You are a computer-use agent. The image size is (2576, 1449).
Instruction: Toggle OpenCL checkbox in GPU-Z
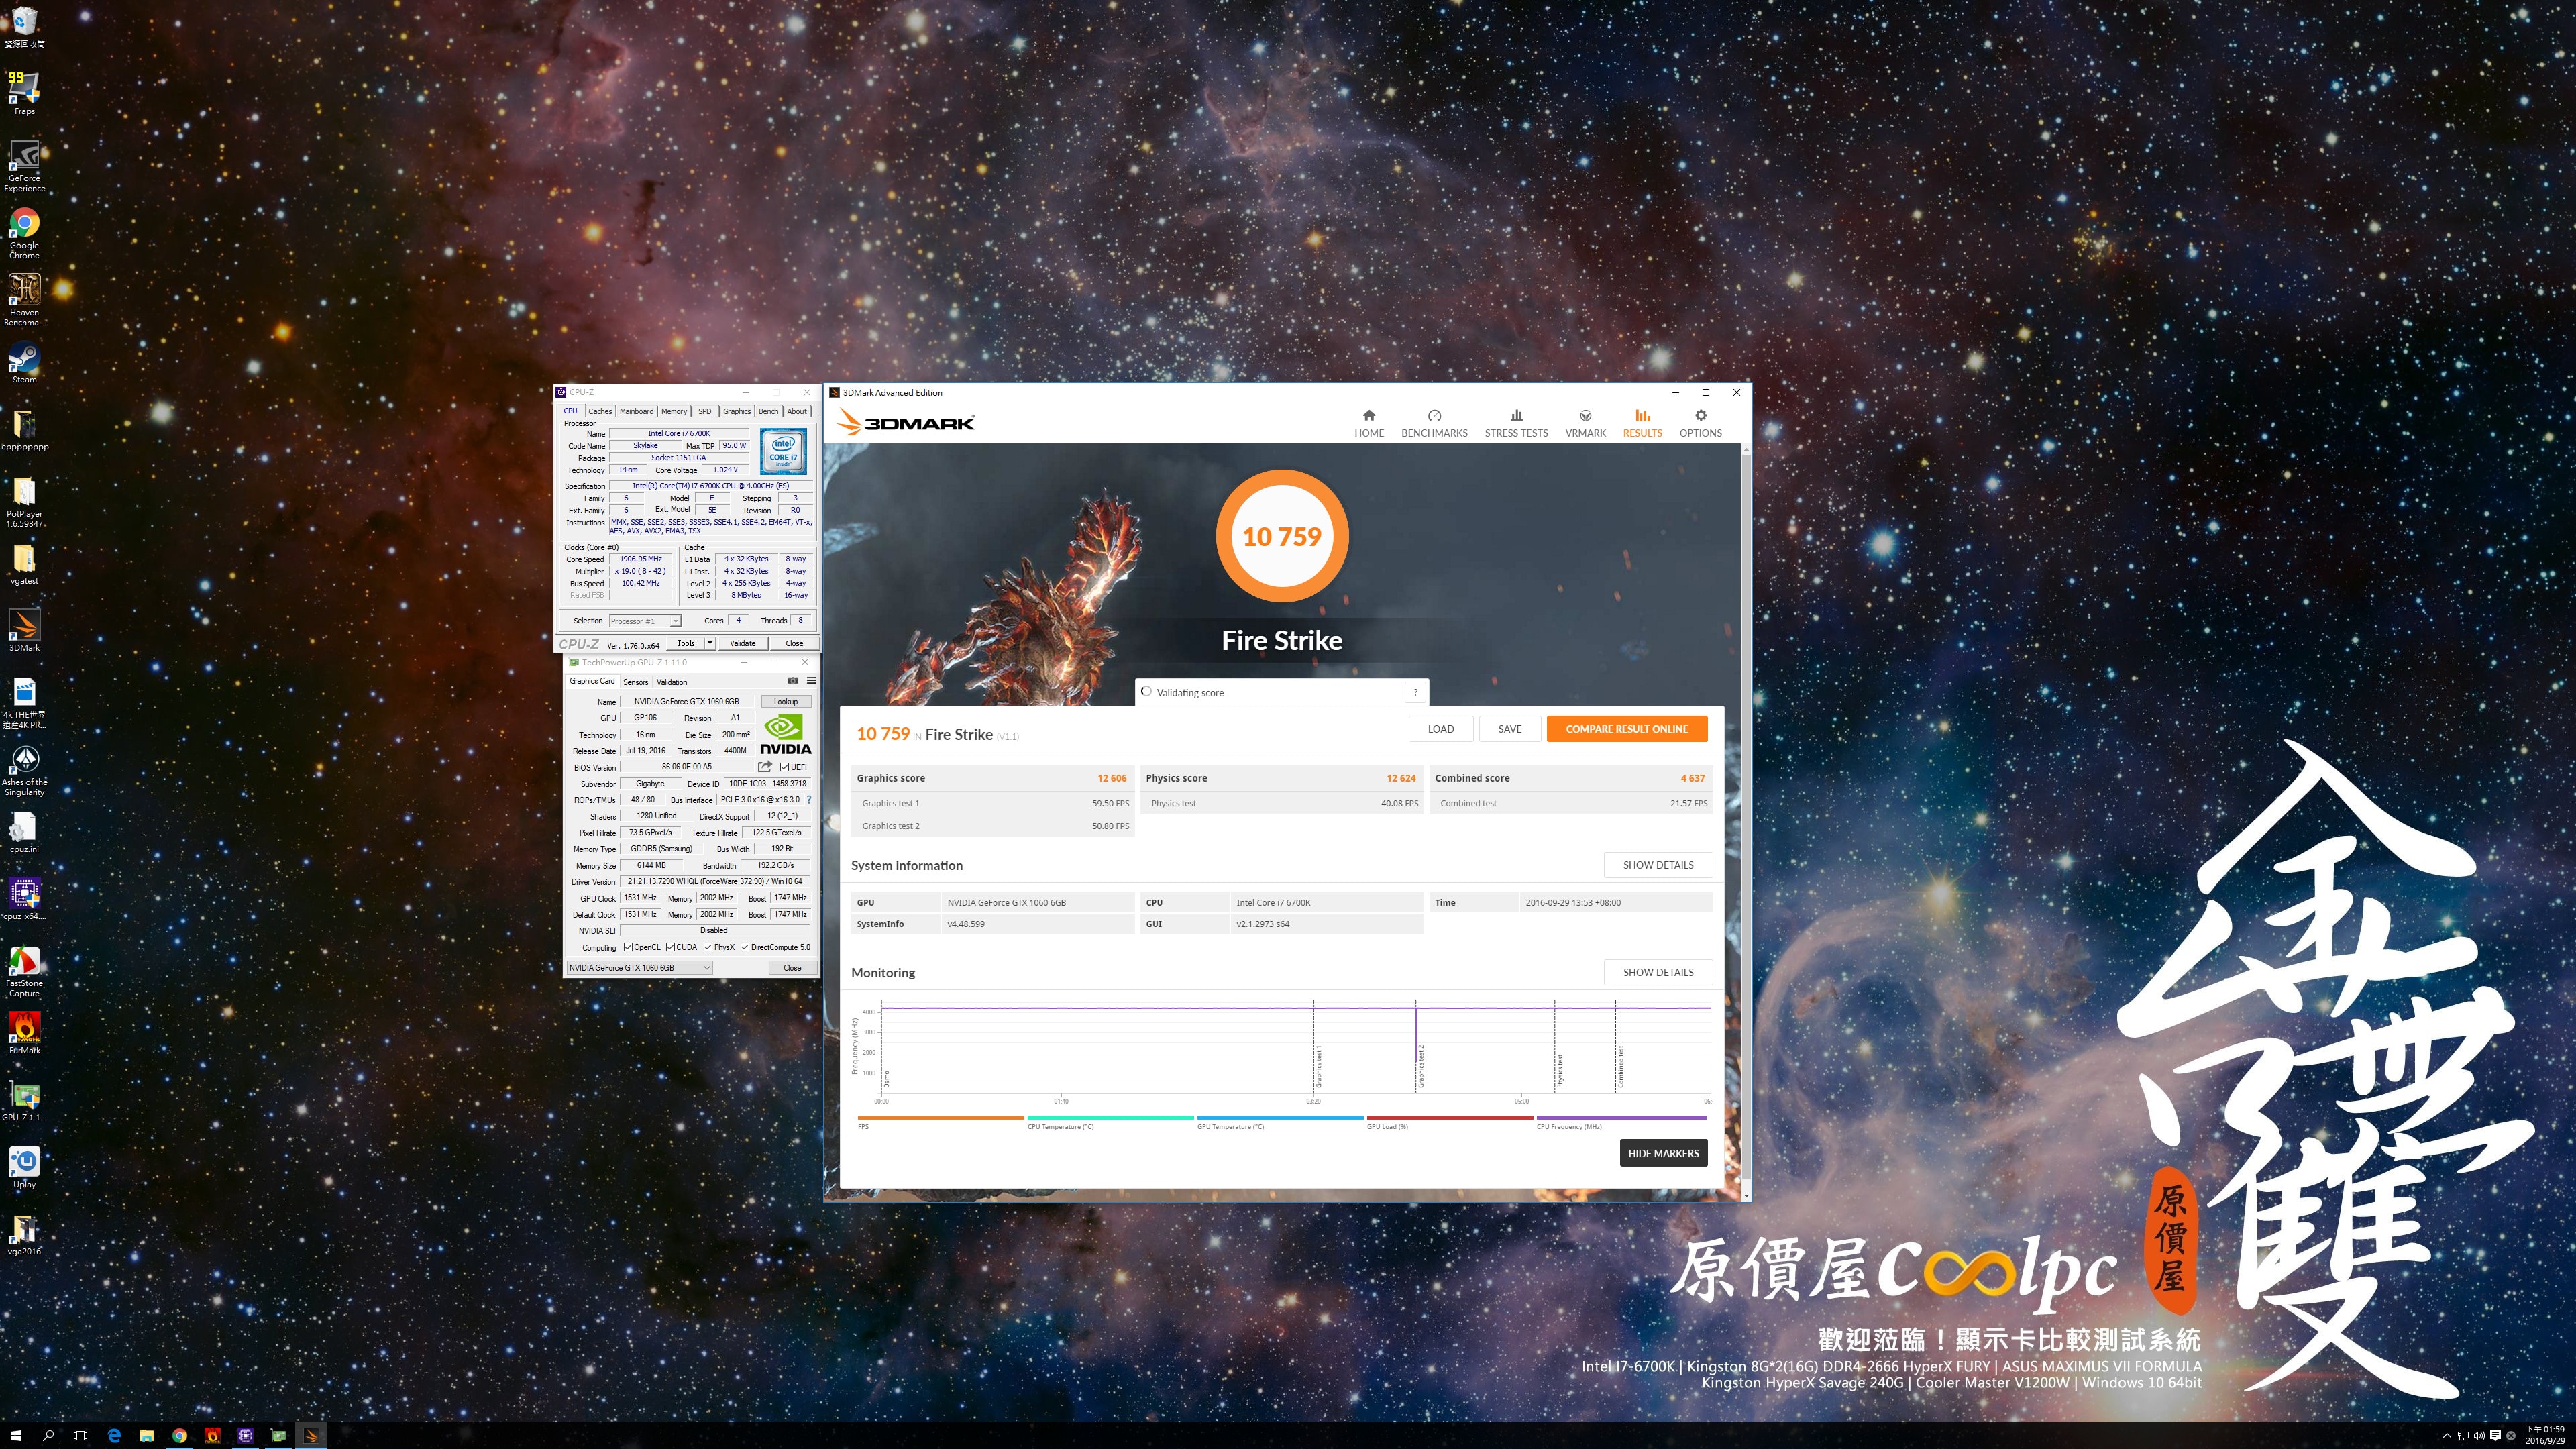[628, 947]
